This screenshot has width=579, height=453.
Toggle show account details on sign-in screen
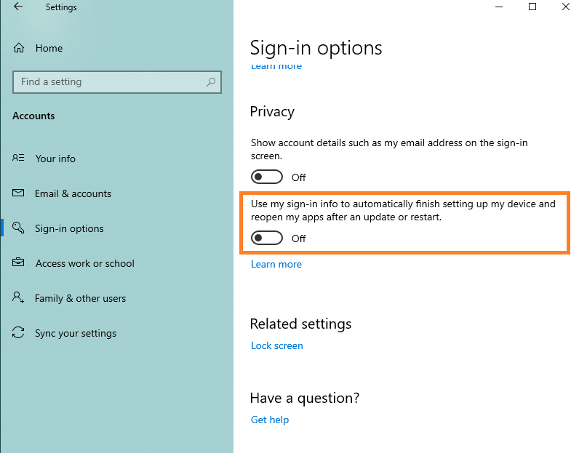point(266,177)
